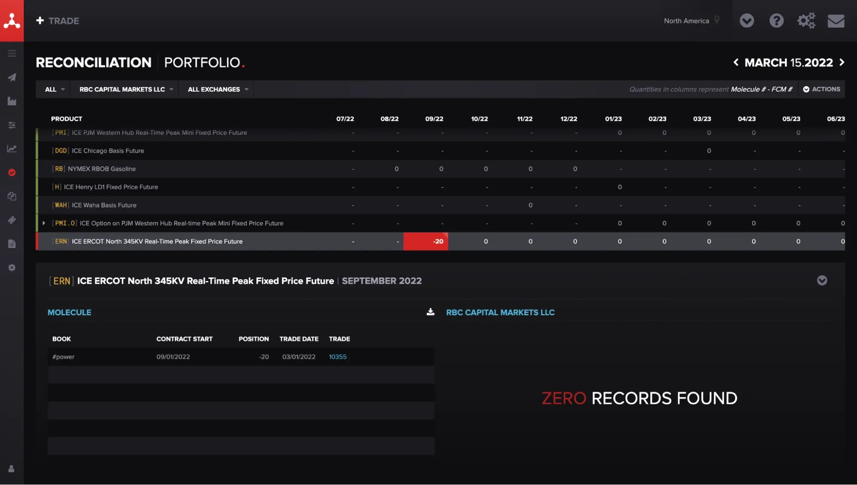This screenshot has width=857, height=485.
Task: Download the Molecule positions list
Action: pos(430,312)
